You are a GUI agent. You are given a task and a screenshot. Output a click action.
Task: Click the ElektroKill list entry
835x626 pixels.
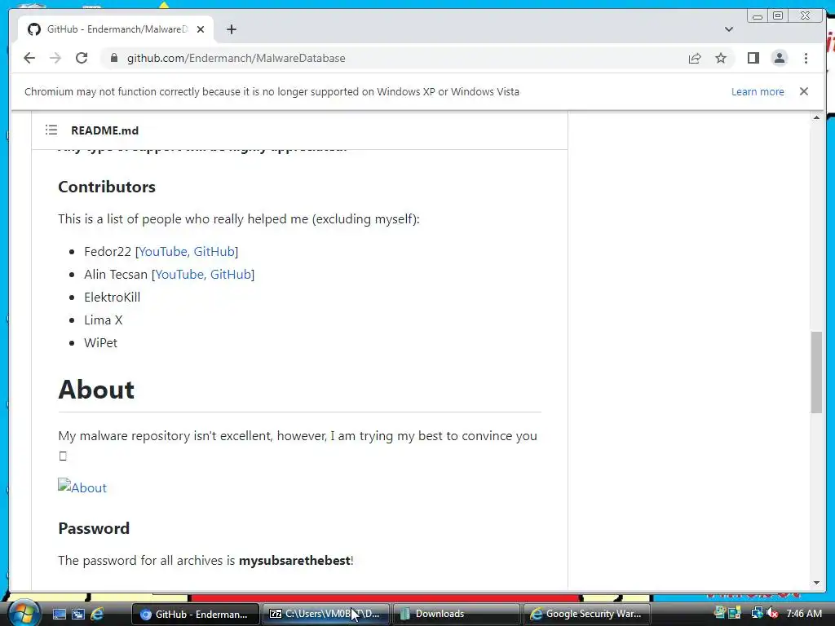(113, 297)
